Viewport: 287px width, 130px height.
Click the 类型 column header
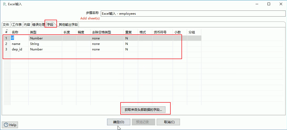click(x=45, y=32)
